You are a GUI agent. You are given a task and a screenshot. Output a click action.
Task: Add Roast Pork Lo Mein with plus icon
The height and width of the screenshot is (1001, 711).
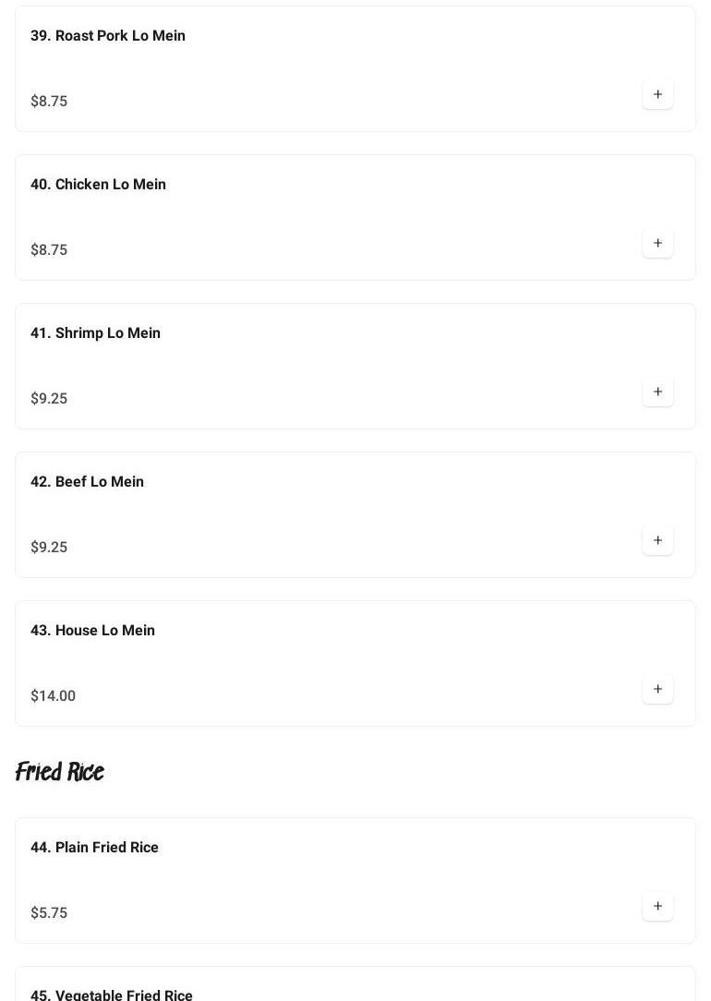coord(657,94)
